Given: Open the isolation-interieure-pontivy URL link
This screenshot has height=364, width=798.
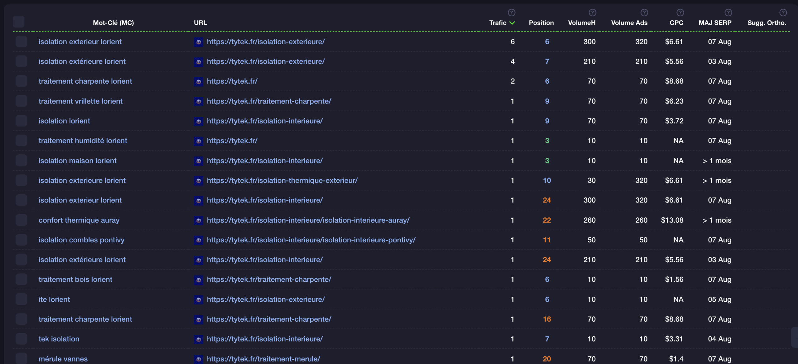Looking at the screenshot, I should (x=311, y=240).
